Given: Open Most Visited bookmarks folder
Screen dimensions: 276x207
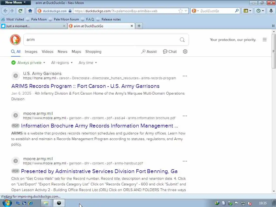Looking at the screenshot, I should coord(13,19).
